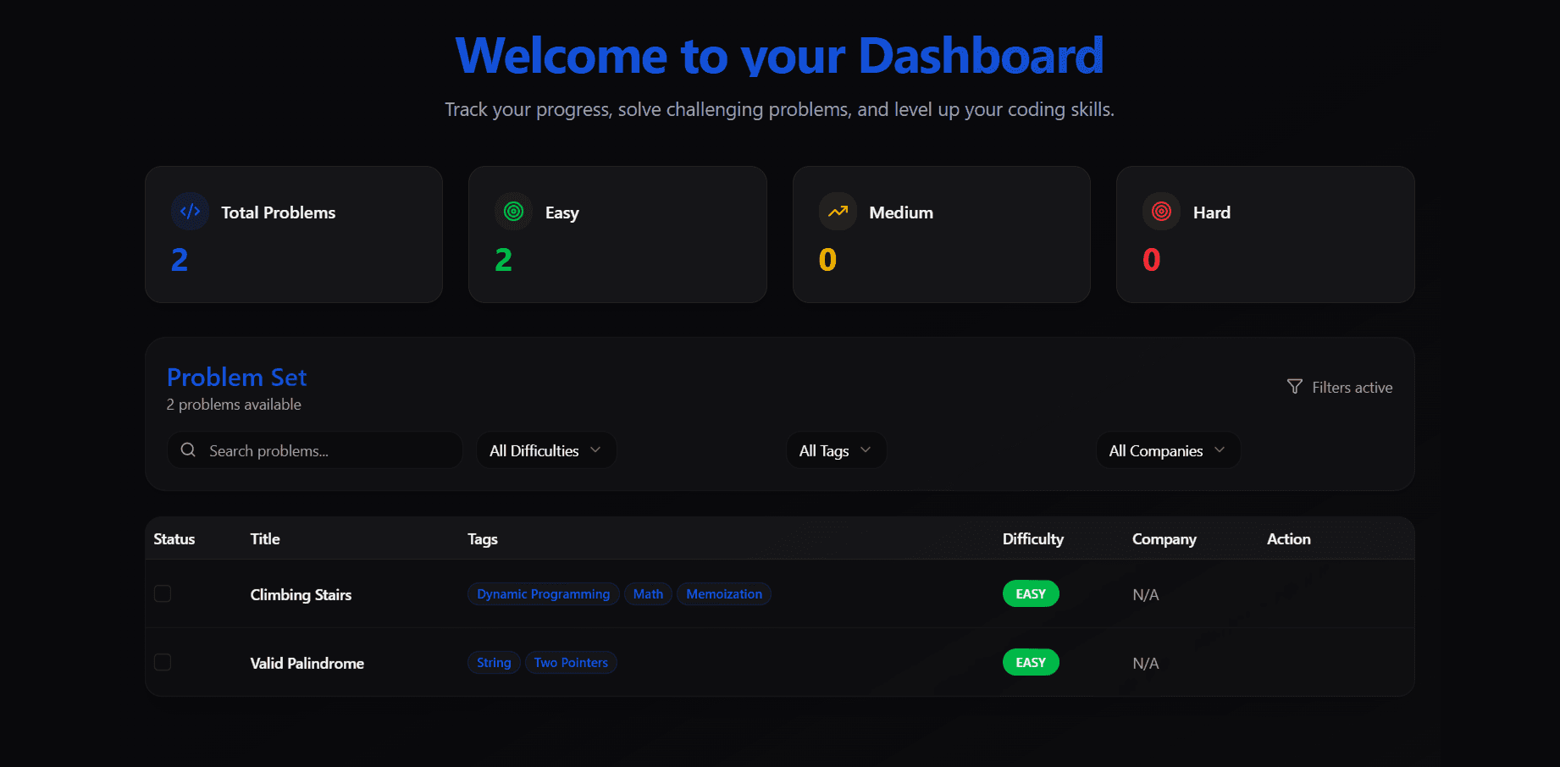Open the Climbing Stairs problem
The image size is (1560, 767).
(301, 595)
